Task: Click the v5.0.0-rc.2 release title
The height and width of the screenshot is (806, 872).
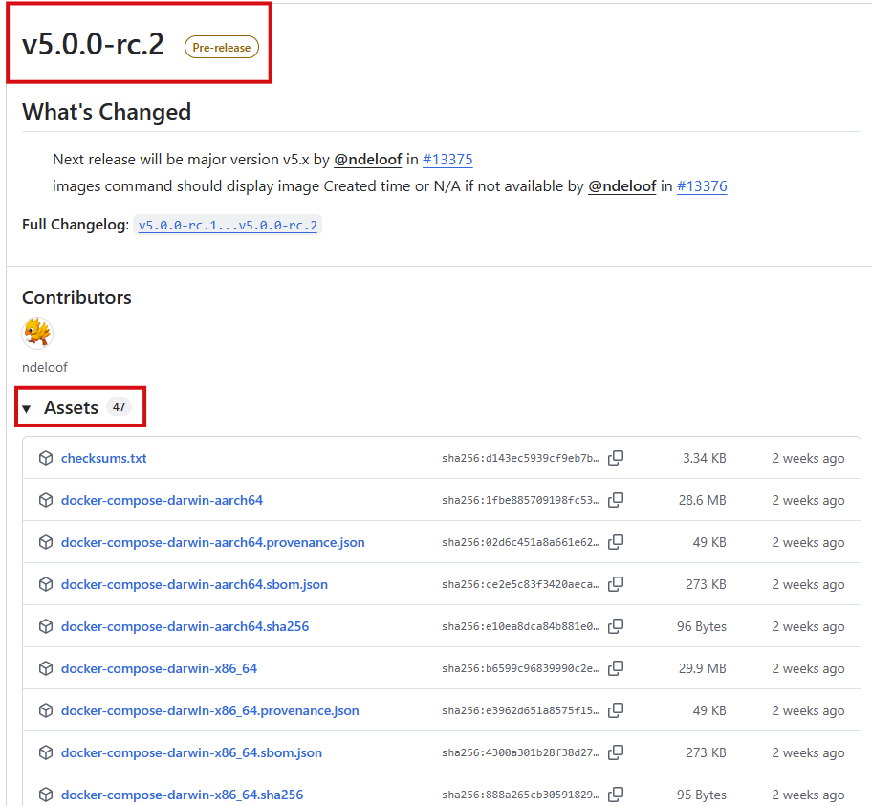Action: [x=93, y=44]
